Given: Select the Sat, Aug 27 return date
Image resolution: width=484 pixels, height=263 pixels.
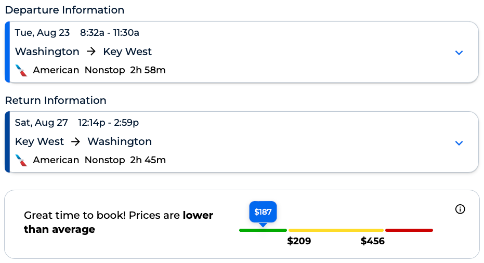Looking at the screenshot, I should (x=42, y=123).
